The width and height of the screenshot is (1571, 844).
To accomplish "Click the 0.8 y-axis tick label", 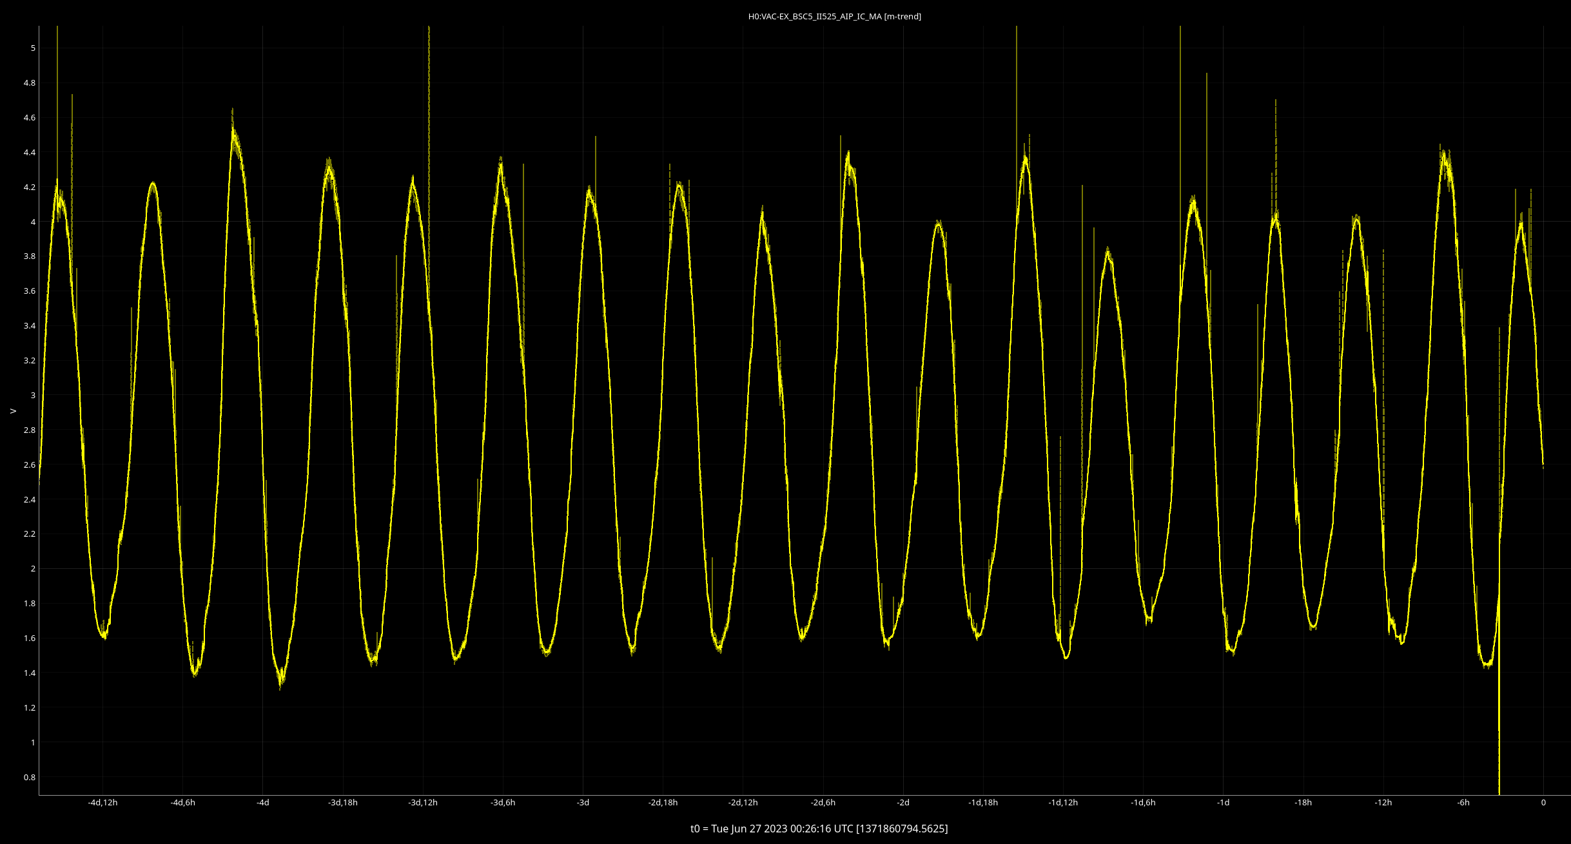I will (30, 778).
